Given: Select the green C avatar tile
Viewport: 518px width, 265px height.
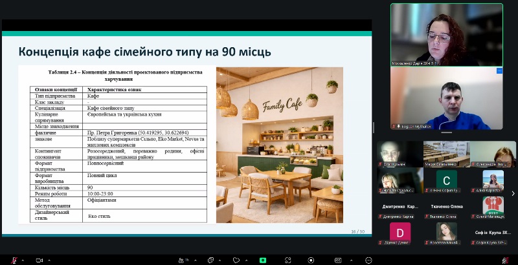Looking at the screenshot, I should pyautogui.click(x=446, y=180).
